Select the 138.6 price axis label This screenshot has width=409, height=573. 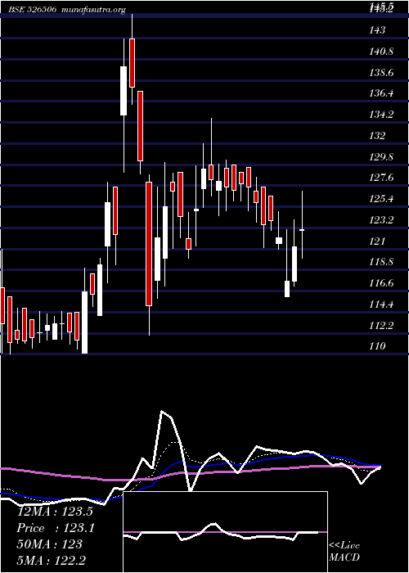(x=381, y=73)
